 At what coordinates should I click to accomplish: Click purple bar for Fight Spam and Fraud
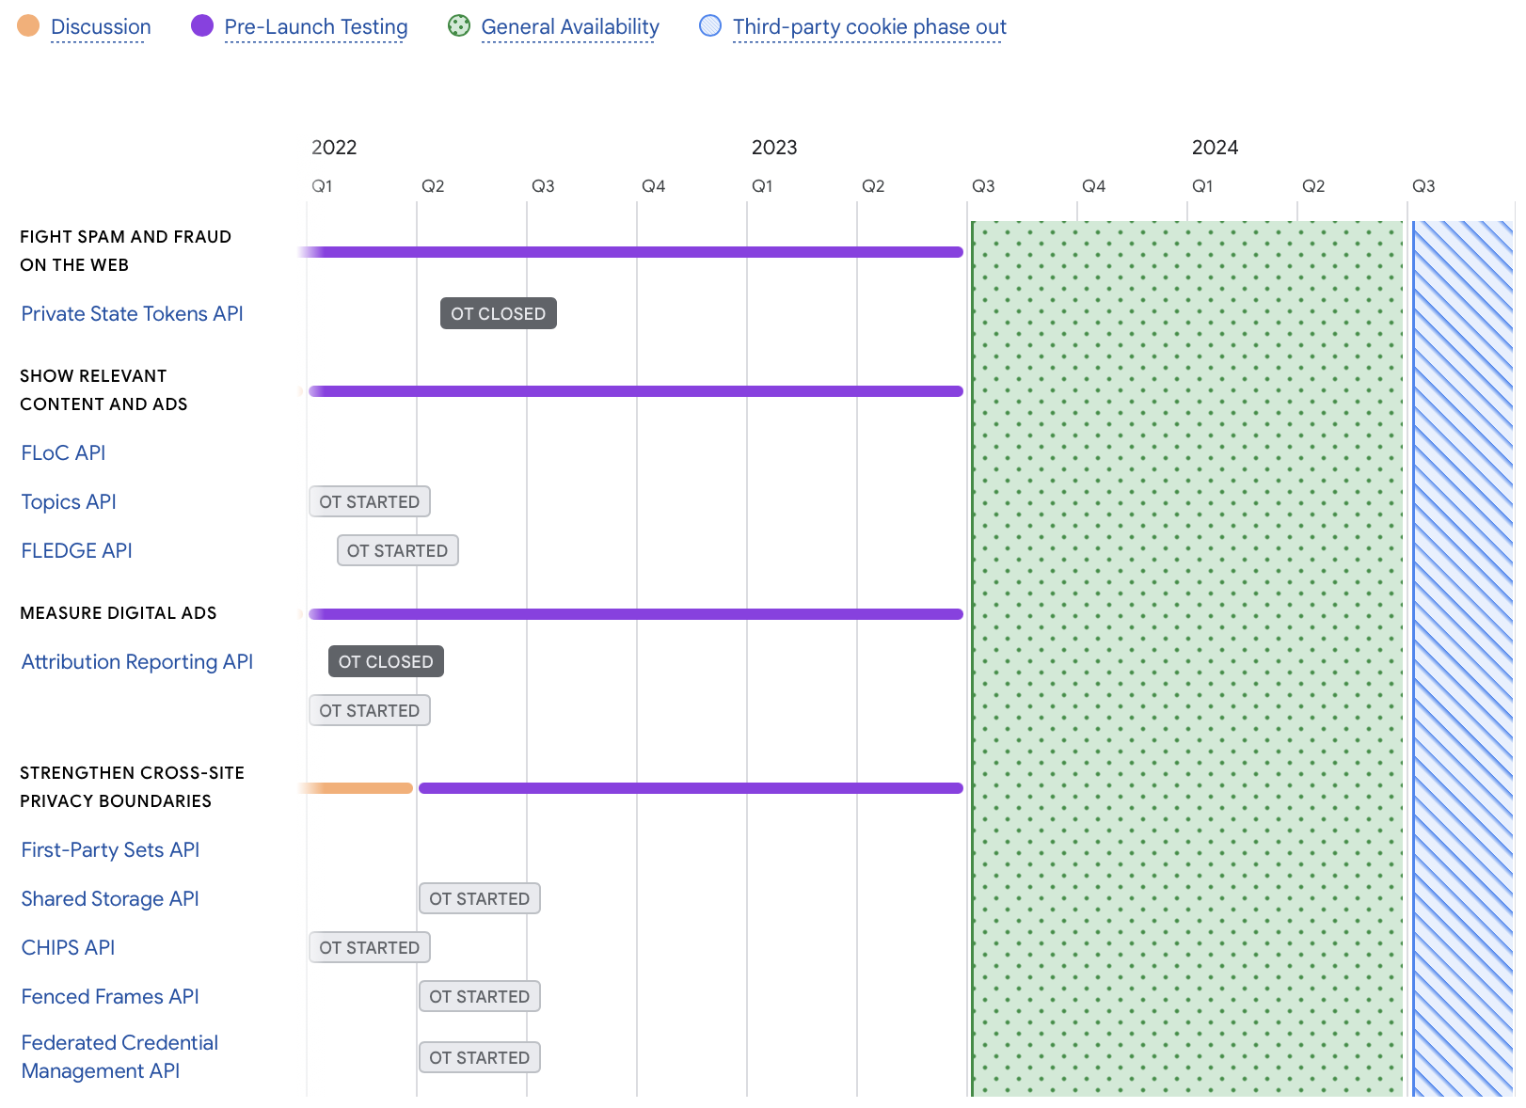click(x=632, y=252)
